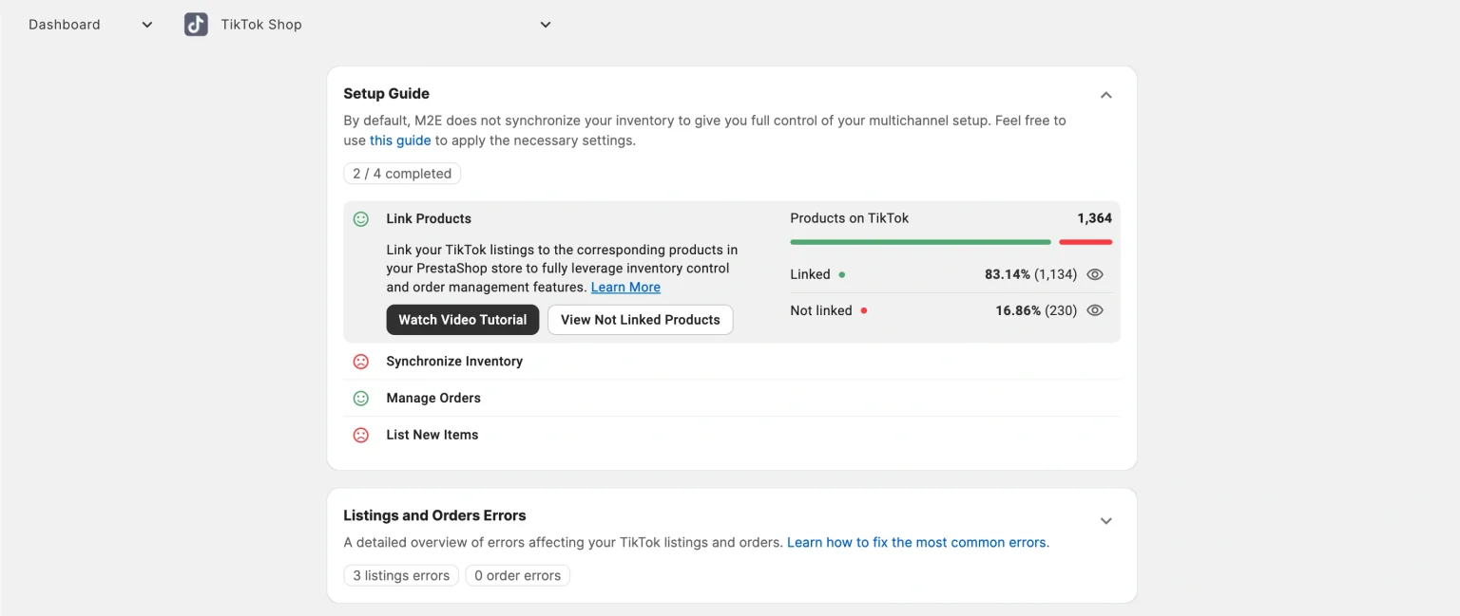Expand the Listings and Orders Errors panel
The width and height of the screenshot is (1460, 616).
1105,521
